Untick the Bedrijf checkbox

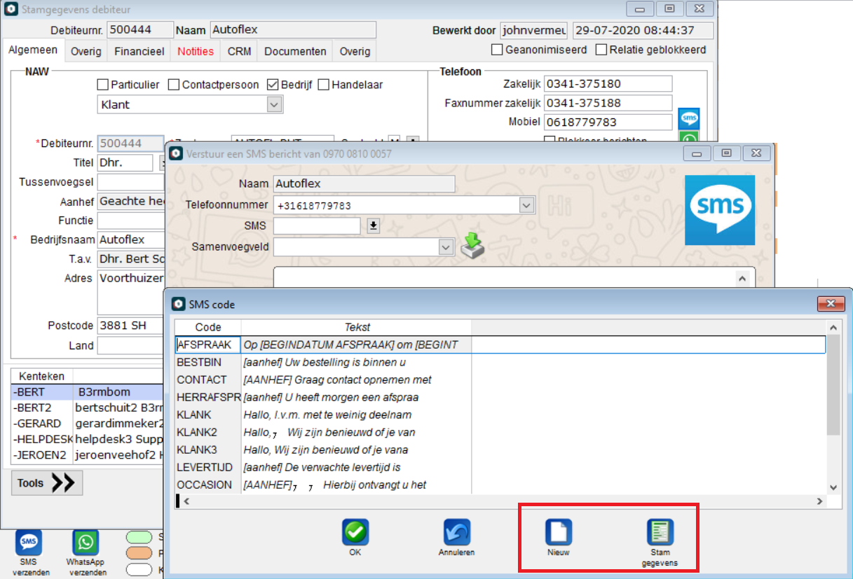point(273,85)
